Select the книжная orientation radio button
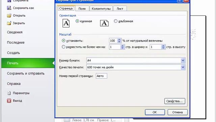The width and height of the screenshot is (216, 122). click(x=77, y=21)
